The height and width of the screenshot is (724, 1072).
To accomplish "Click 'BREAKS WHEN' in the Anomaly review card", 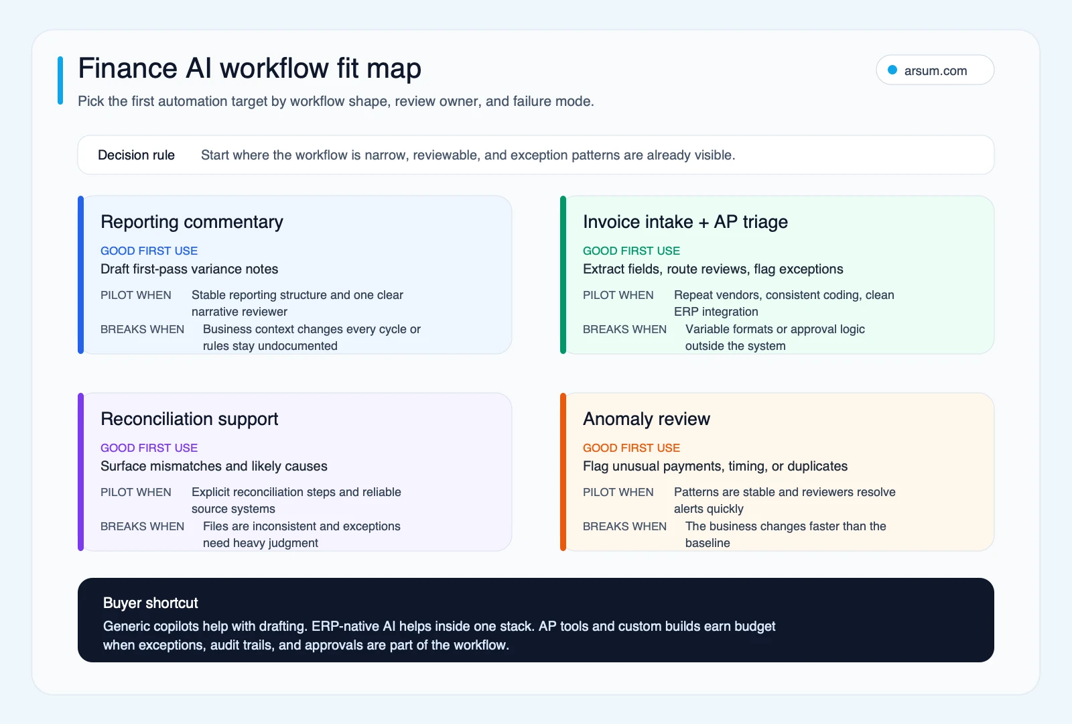I will pos(624,526).
